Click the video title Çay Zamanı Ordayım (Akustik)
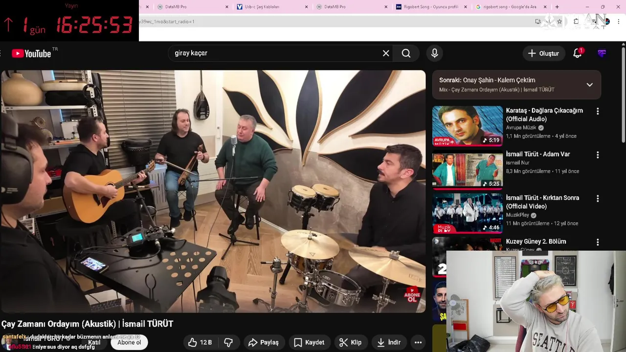 click(87, 324)
